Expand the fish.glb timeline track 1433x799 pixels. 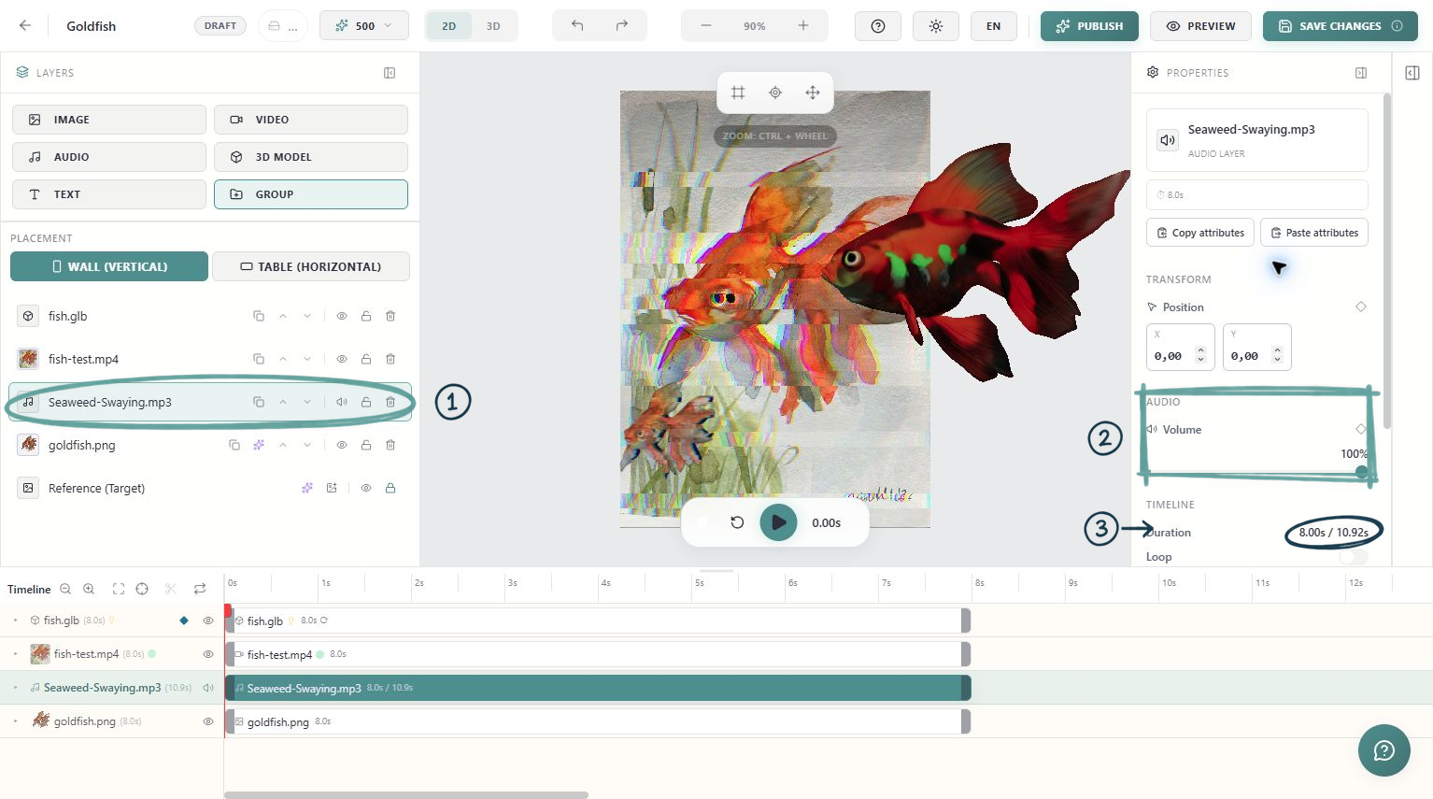click(x=16, y=621)
